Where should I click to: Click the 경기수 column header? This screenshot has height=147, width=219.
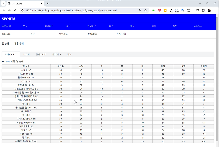(60, 66)
